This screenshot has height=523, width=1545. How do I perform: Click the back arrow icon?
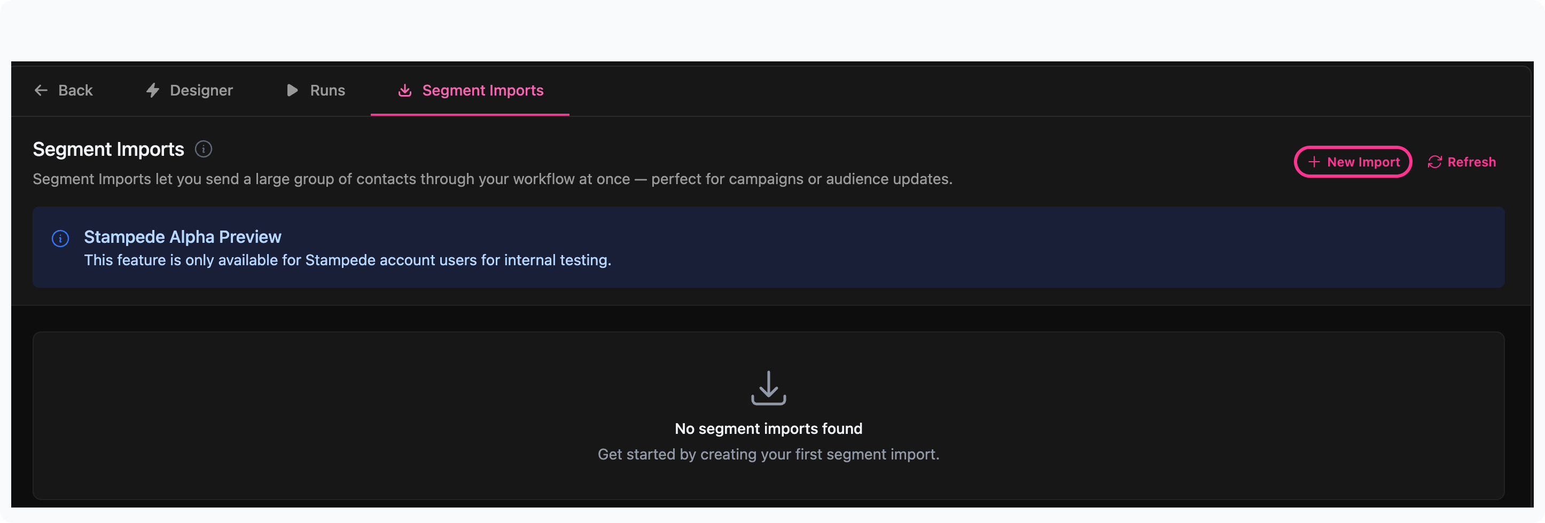(41, 91)
